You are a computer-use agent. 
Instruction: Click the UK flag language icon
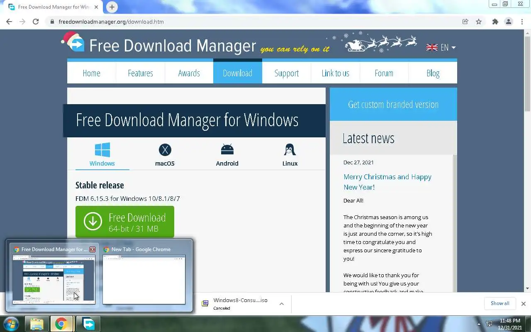point(432,47)
